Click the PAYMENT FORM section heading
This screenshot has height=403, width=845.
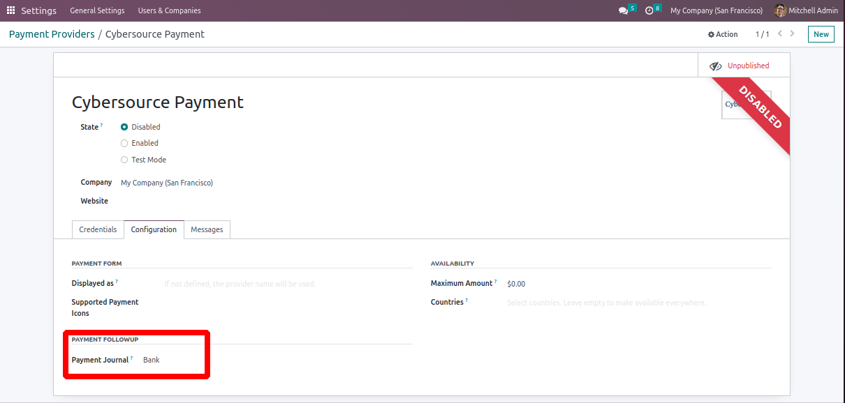(x=96, y=264)
